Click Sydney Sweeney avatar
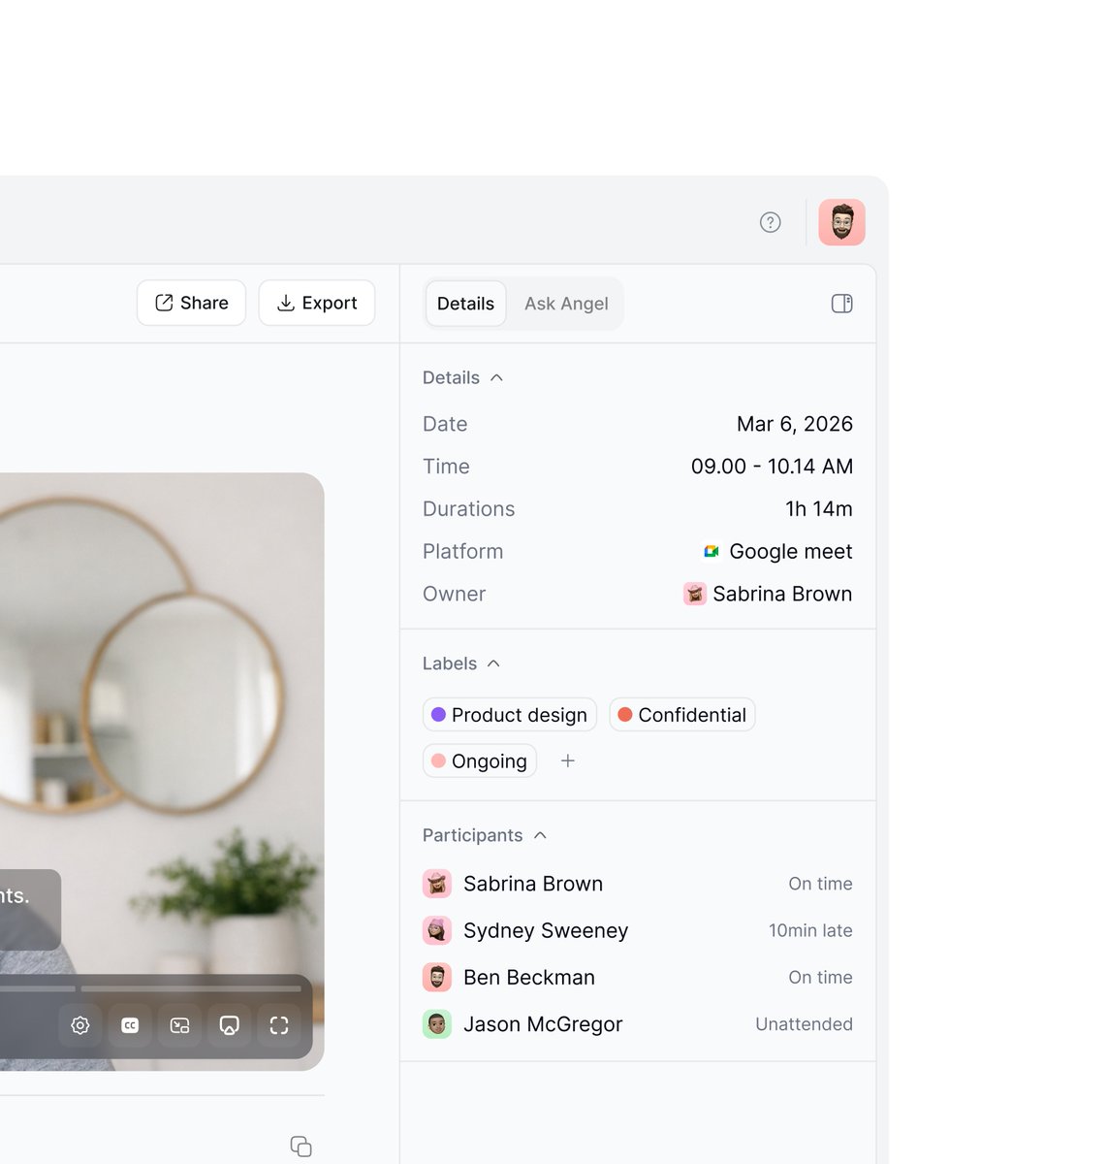The width and height of the screenshot is (1107, 1164). (x=437, y=930)
